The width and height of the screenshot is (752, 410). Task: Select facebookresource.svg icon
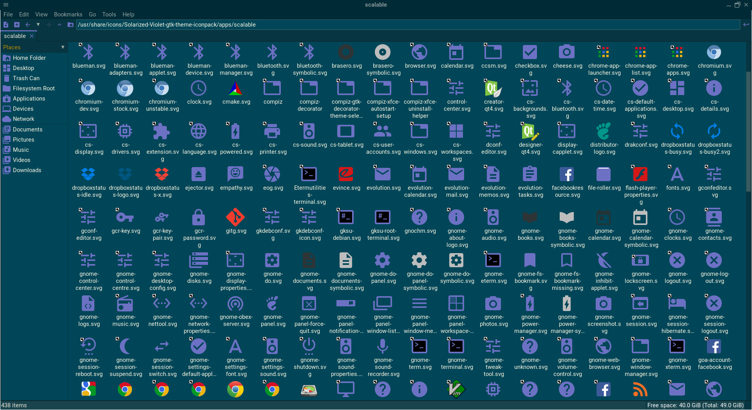pos(567,174)
